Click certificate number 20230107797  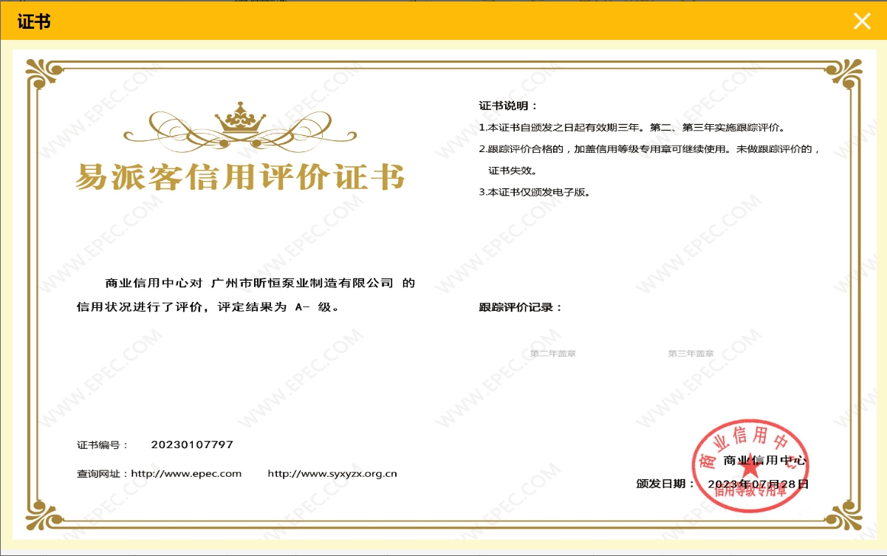(192, 445)
